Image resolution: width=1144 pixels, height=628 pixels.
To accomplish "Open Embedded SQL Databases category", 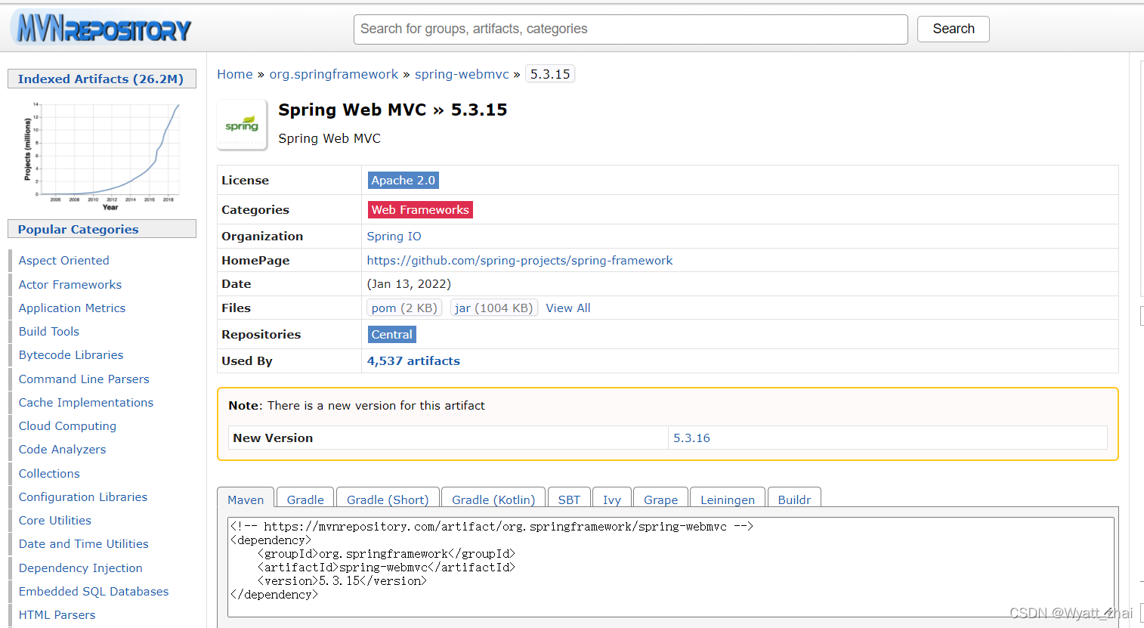I will 94,592.
